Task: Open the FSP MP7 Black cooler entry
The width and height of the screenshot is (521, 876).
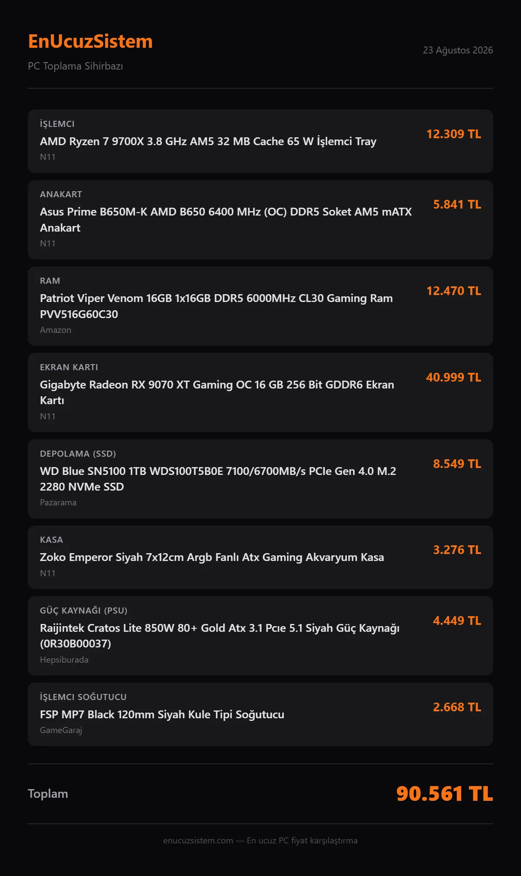Action: point(260,714)
